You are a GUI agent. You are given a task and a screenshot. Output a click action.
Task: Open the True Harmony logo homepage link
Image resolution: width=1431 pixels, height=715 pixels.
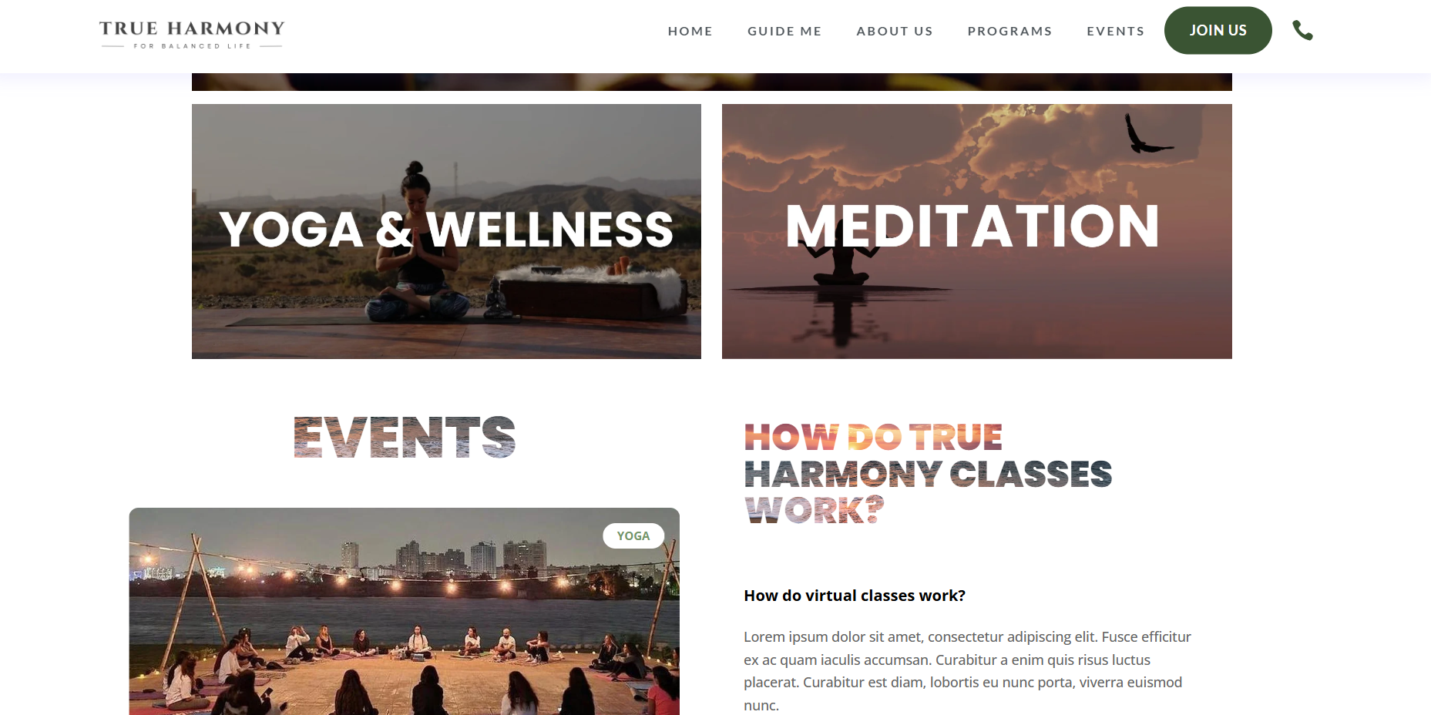(x=192, y=35)
